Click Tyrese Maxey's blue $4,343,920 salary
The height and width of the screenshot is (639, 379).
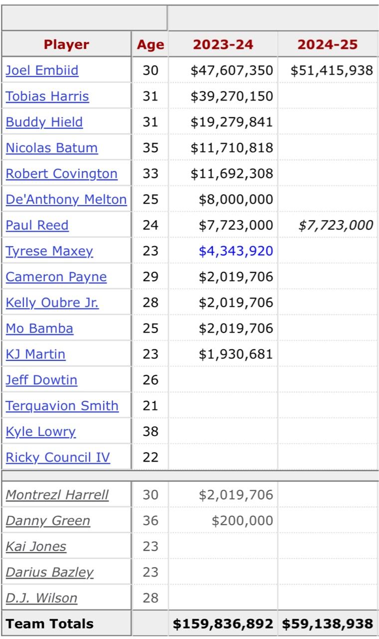[236, 251]
